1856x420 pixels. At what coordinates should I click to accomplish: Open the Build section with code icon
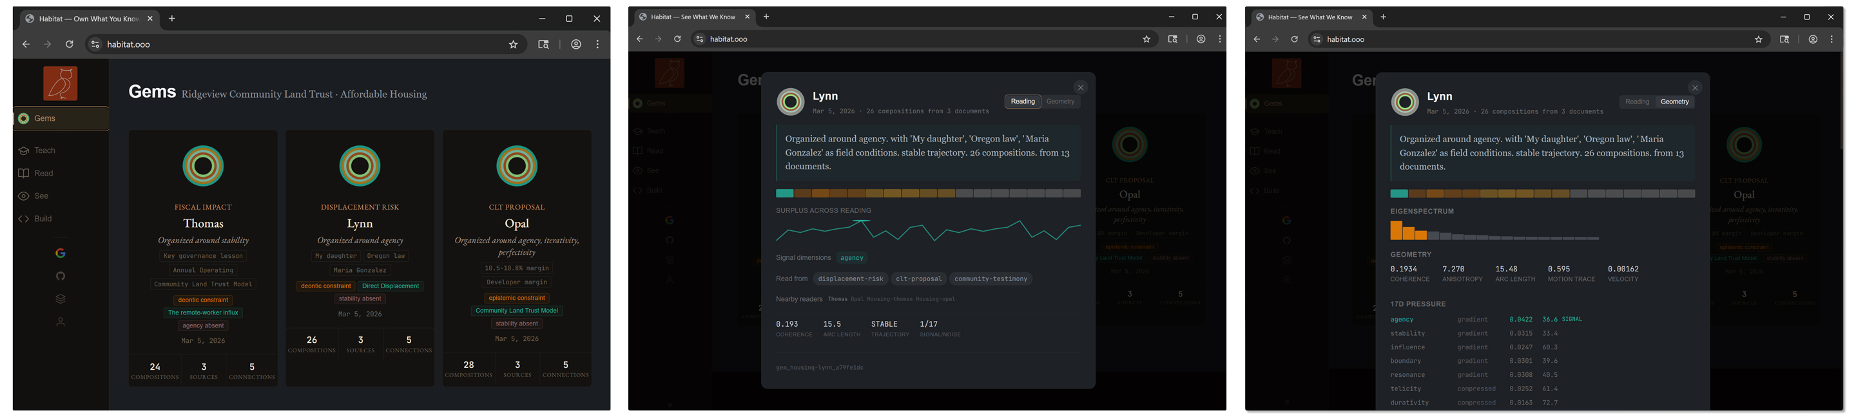pos(43,219)
